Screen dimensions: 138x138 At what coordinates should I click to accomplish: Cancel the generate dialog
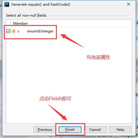click(x=95, y=130)
